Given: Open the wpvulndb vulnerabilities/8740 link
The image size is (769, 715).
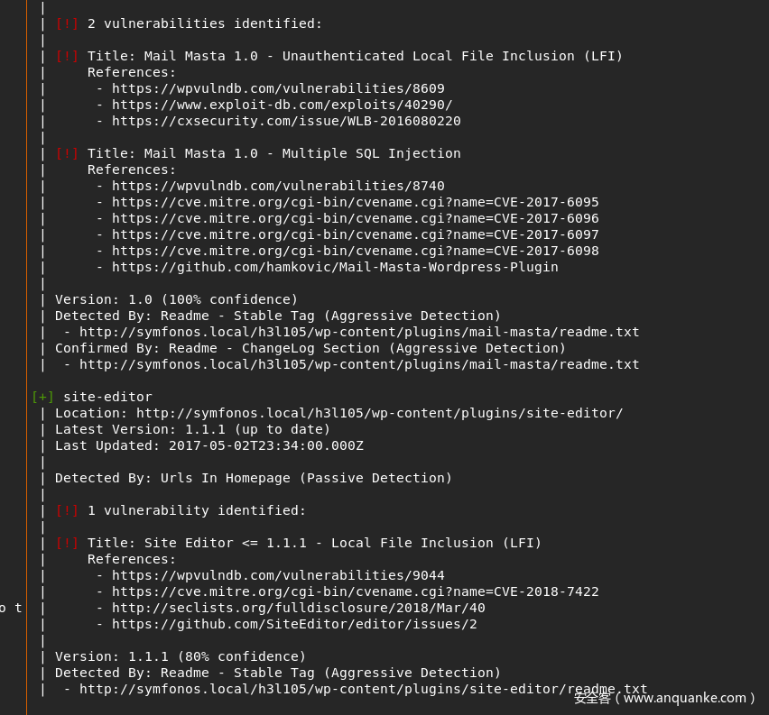Looking at the screenshot, I should (278, 186).
